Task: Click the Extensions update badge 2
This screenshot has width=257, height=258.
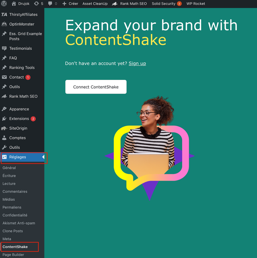Action: [33, 119]
